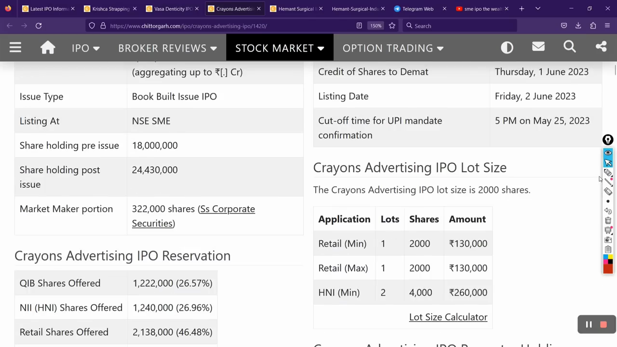Clear annotations with trash icon
The image size is (617, 347).
pyautogui.click(x=608, y=221)
